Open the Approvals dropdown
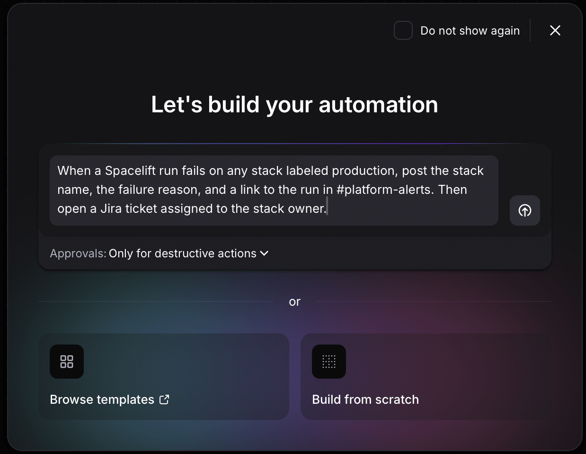The width and height of the screenshot is (586, 454). 189,254
